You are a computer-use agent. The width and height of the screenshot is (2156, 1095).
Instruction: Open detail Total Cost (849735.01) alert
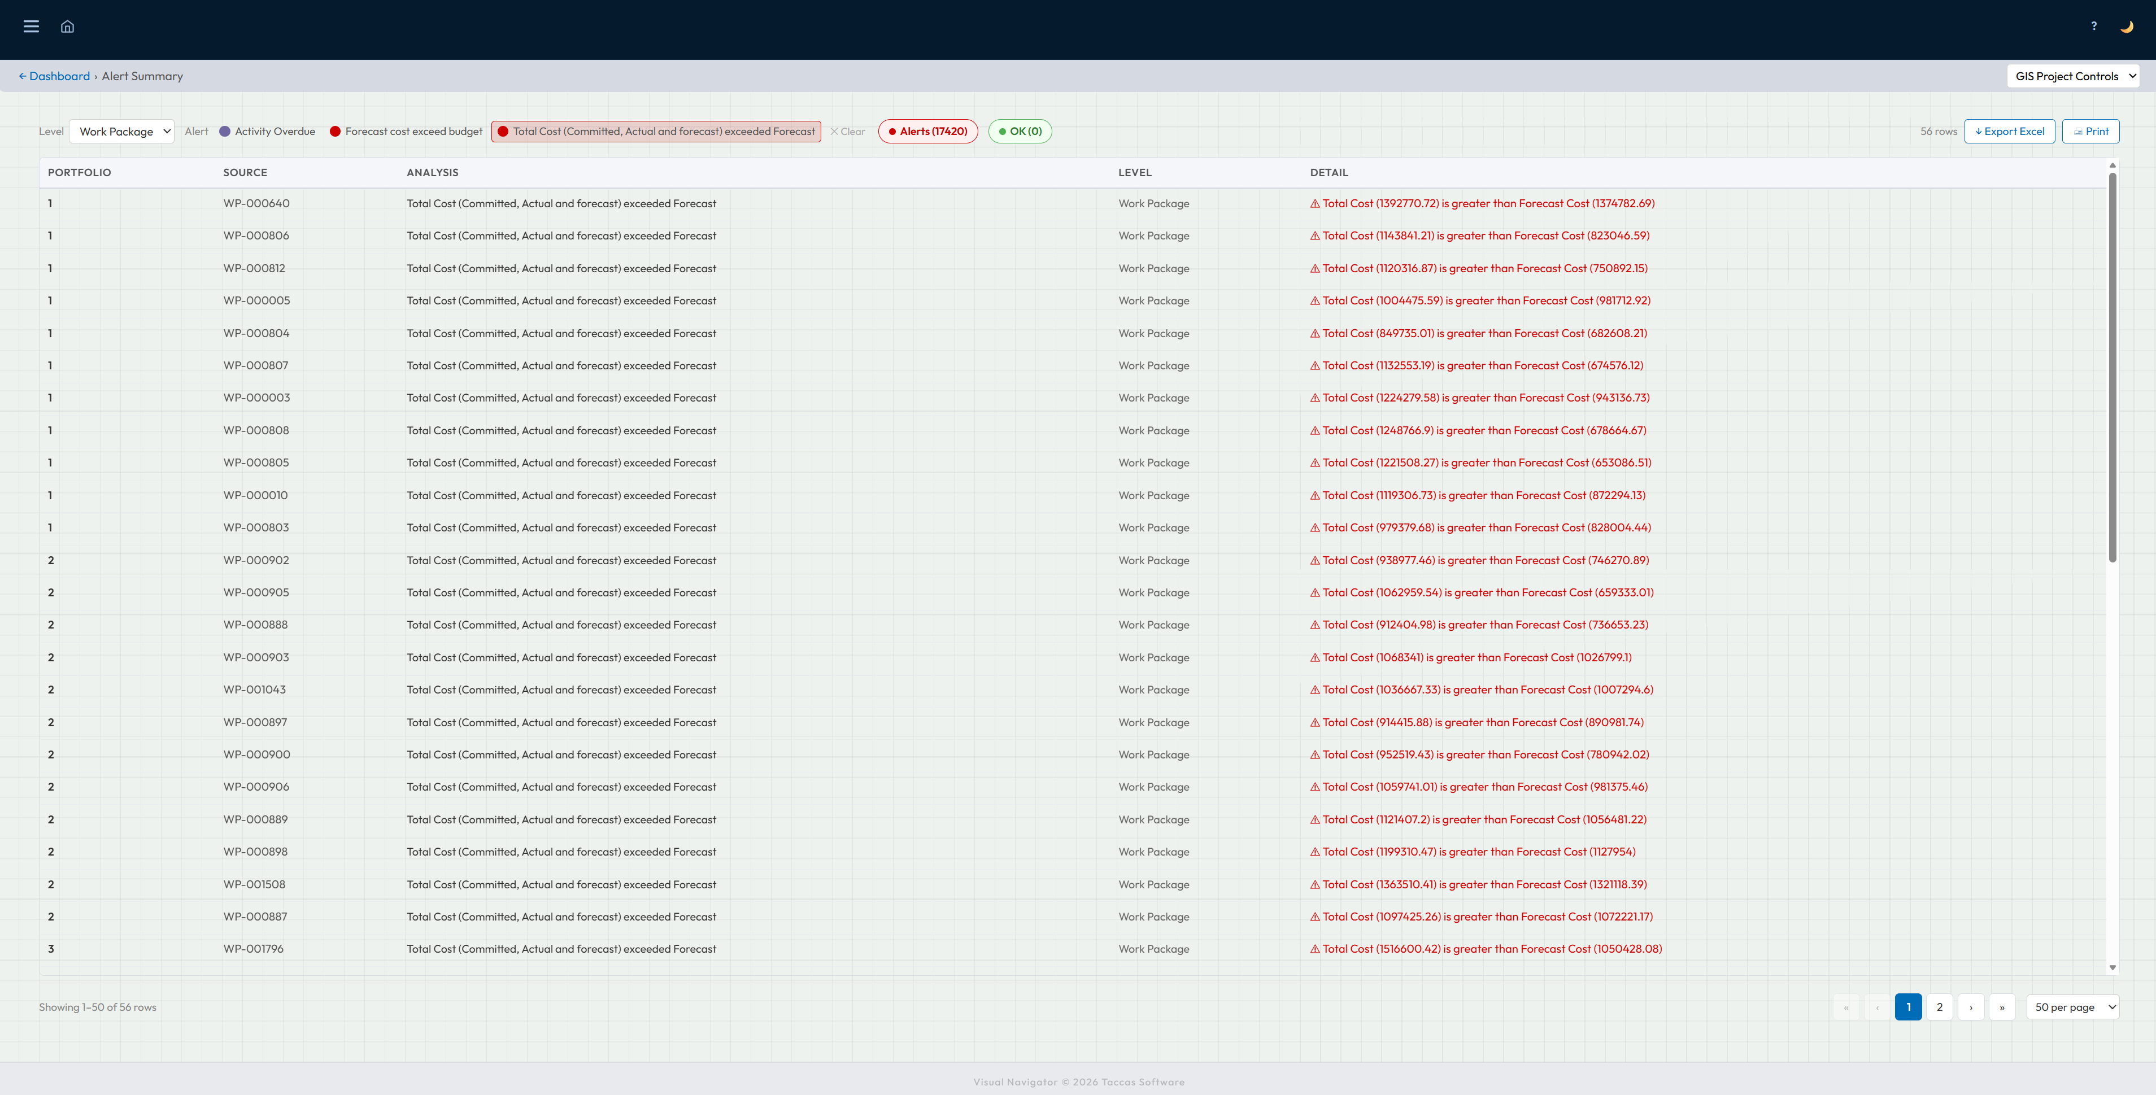coord(1478,333)
